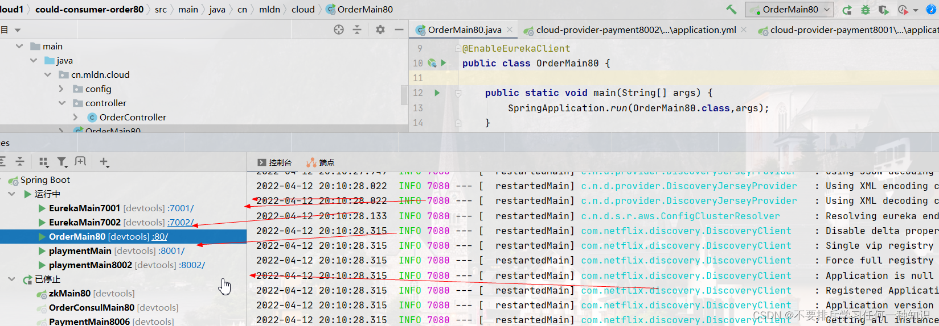Image resolution: width=939 pixels, height=326 pixels.
Task: Click the c.n.d.s.r.aws.ConfigClusterResolver log class
Action: 680,216
